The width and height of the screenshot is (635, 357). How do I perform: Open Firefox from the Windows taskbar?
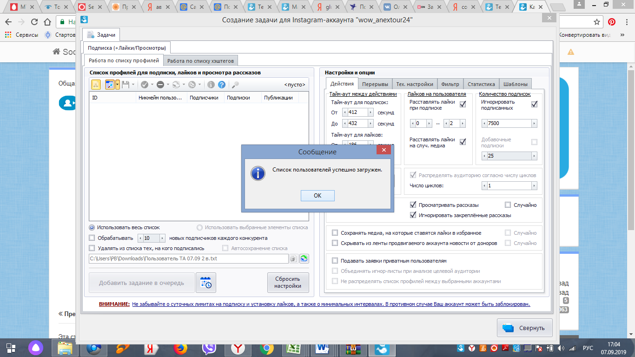(180, 348)
